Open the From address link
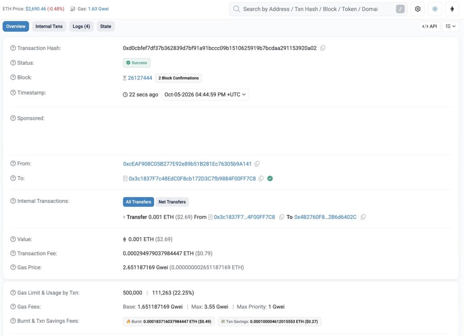The width and height of the screenshot is (464, 336). tap(187, 164)
